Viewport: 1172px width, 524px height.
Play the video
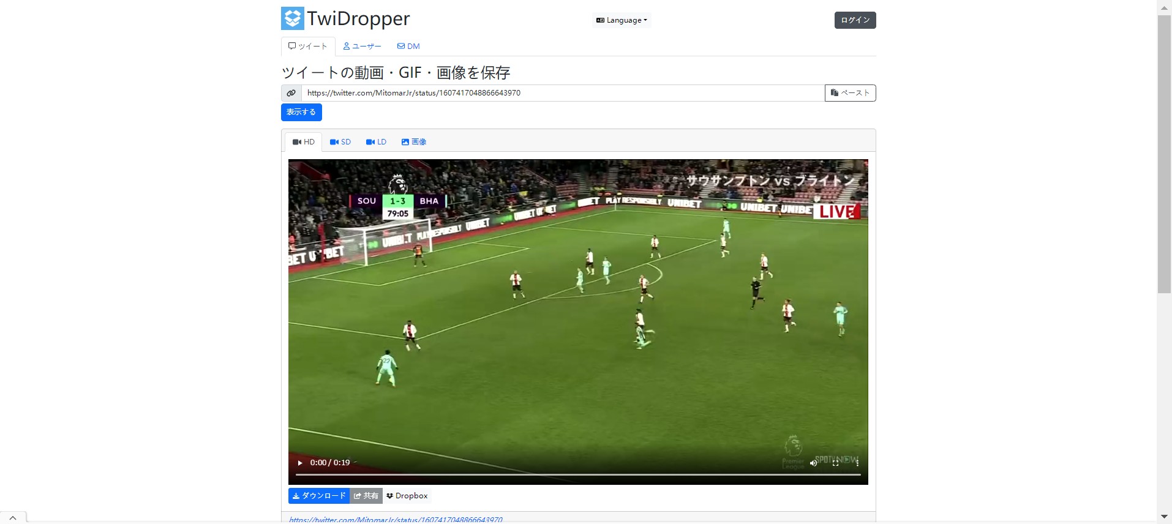300,463
